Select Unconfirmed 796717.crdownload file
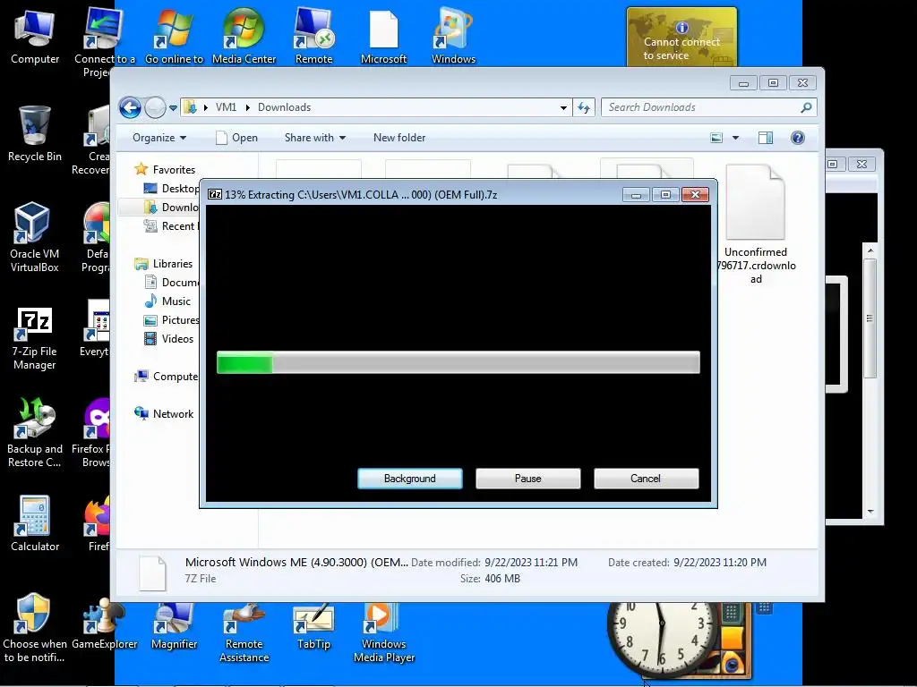This screenshot has height=687, width=917. (756, 225)
